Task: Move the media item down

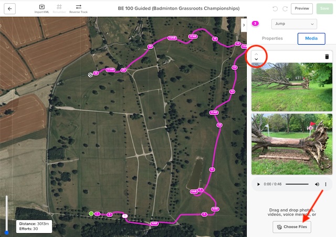Action: pyautogui.click(x=256, y=59)
